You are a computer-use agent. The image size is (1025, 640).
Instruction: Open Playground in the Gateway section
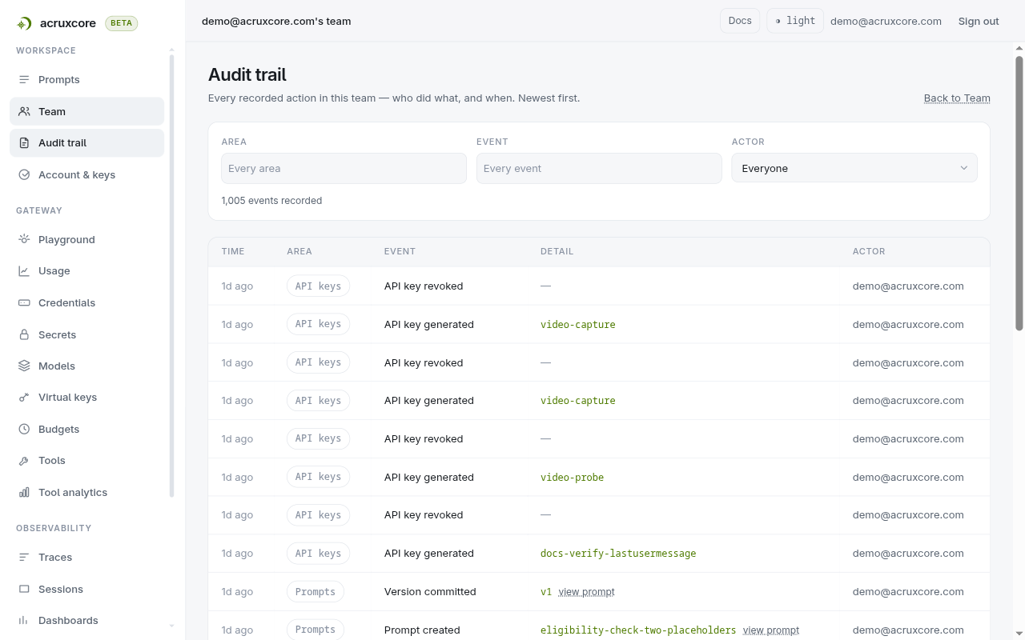click(x=86, y=239)
